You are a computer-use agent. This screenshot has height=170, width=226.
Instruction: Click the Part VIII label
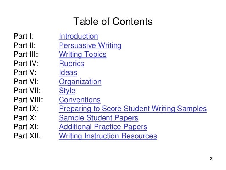pos(28,100)
